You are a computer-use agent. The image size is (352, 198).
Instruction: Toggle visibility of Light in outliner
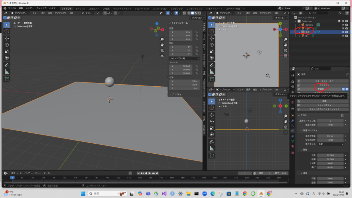[x=342, y=29]
